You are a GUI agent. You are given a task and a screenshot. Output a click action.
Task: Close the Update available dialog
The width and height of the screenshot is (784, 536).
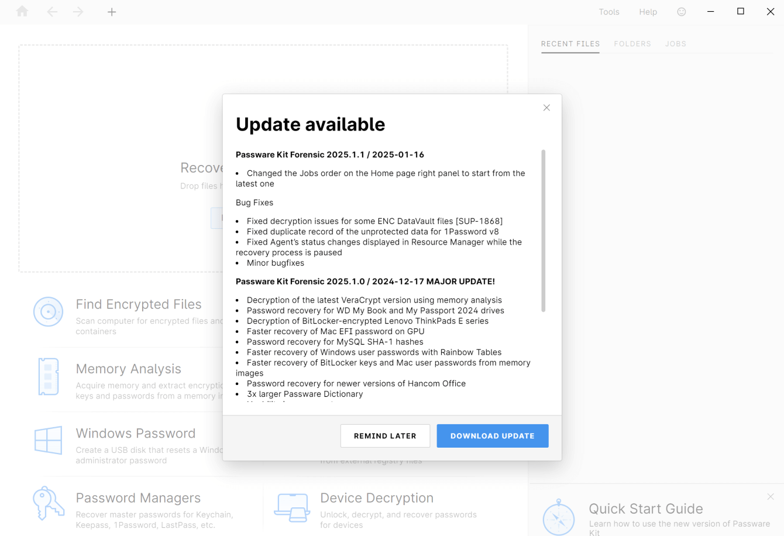coord(546,108)
